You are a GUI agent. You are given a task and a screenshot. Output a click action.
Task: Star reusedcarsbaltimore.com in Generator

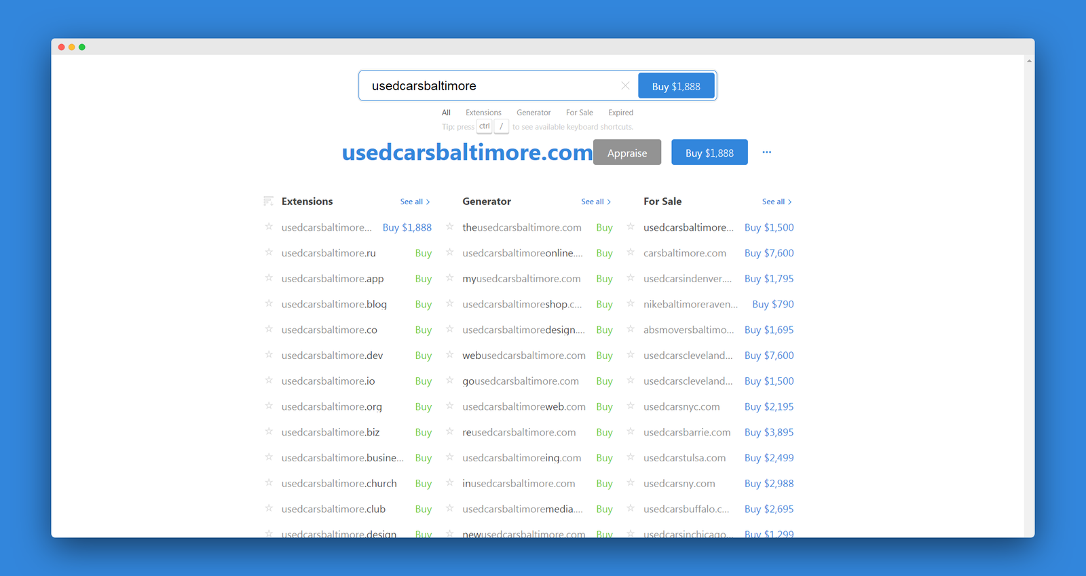pyautogui.click(x=449, y=431)
